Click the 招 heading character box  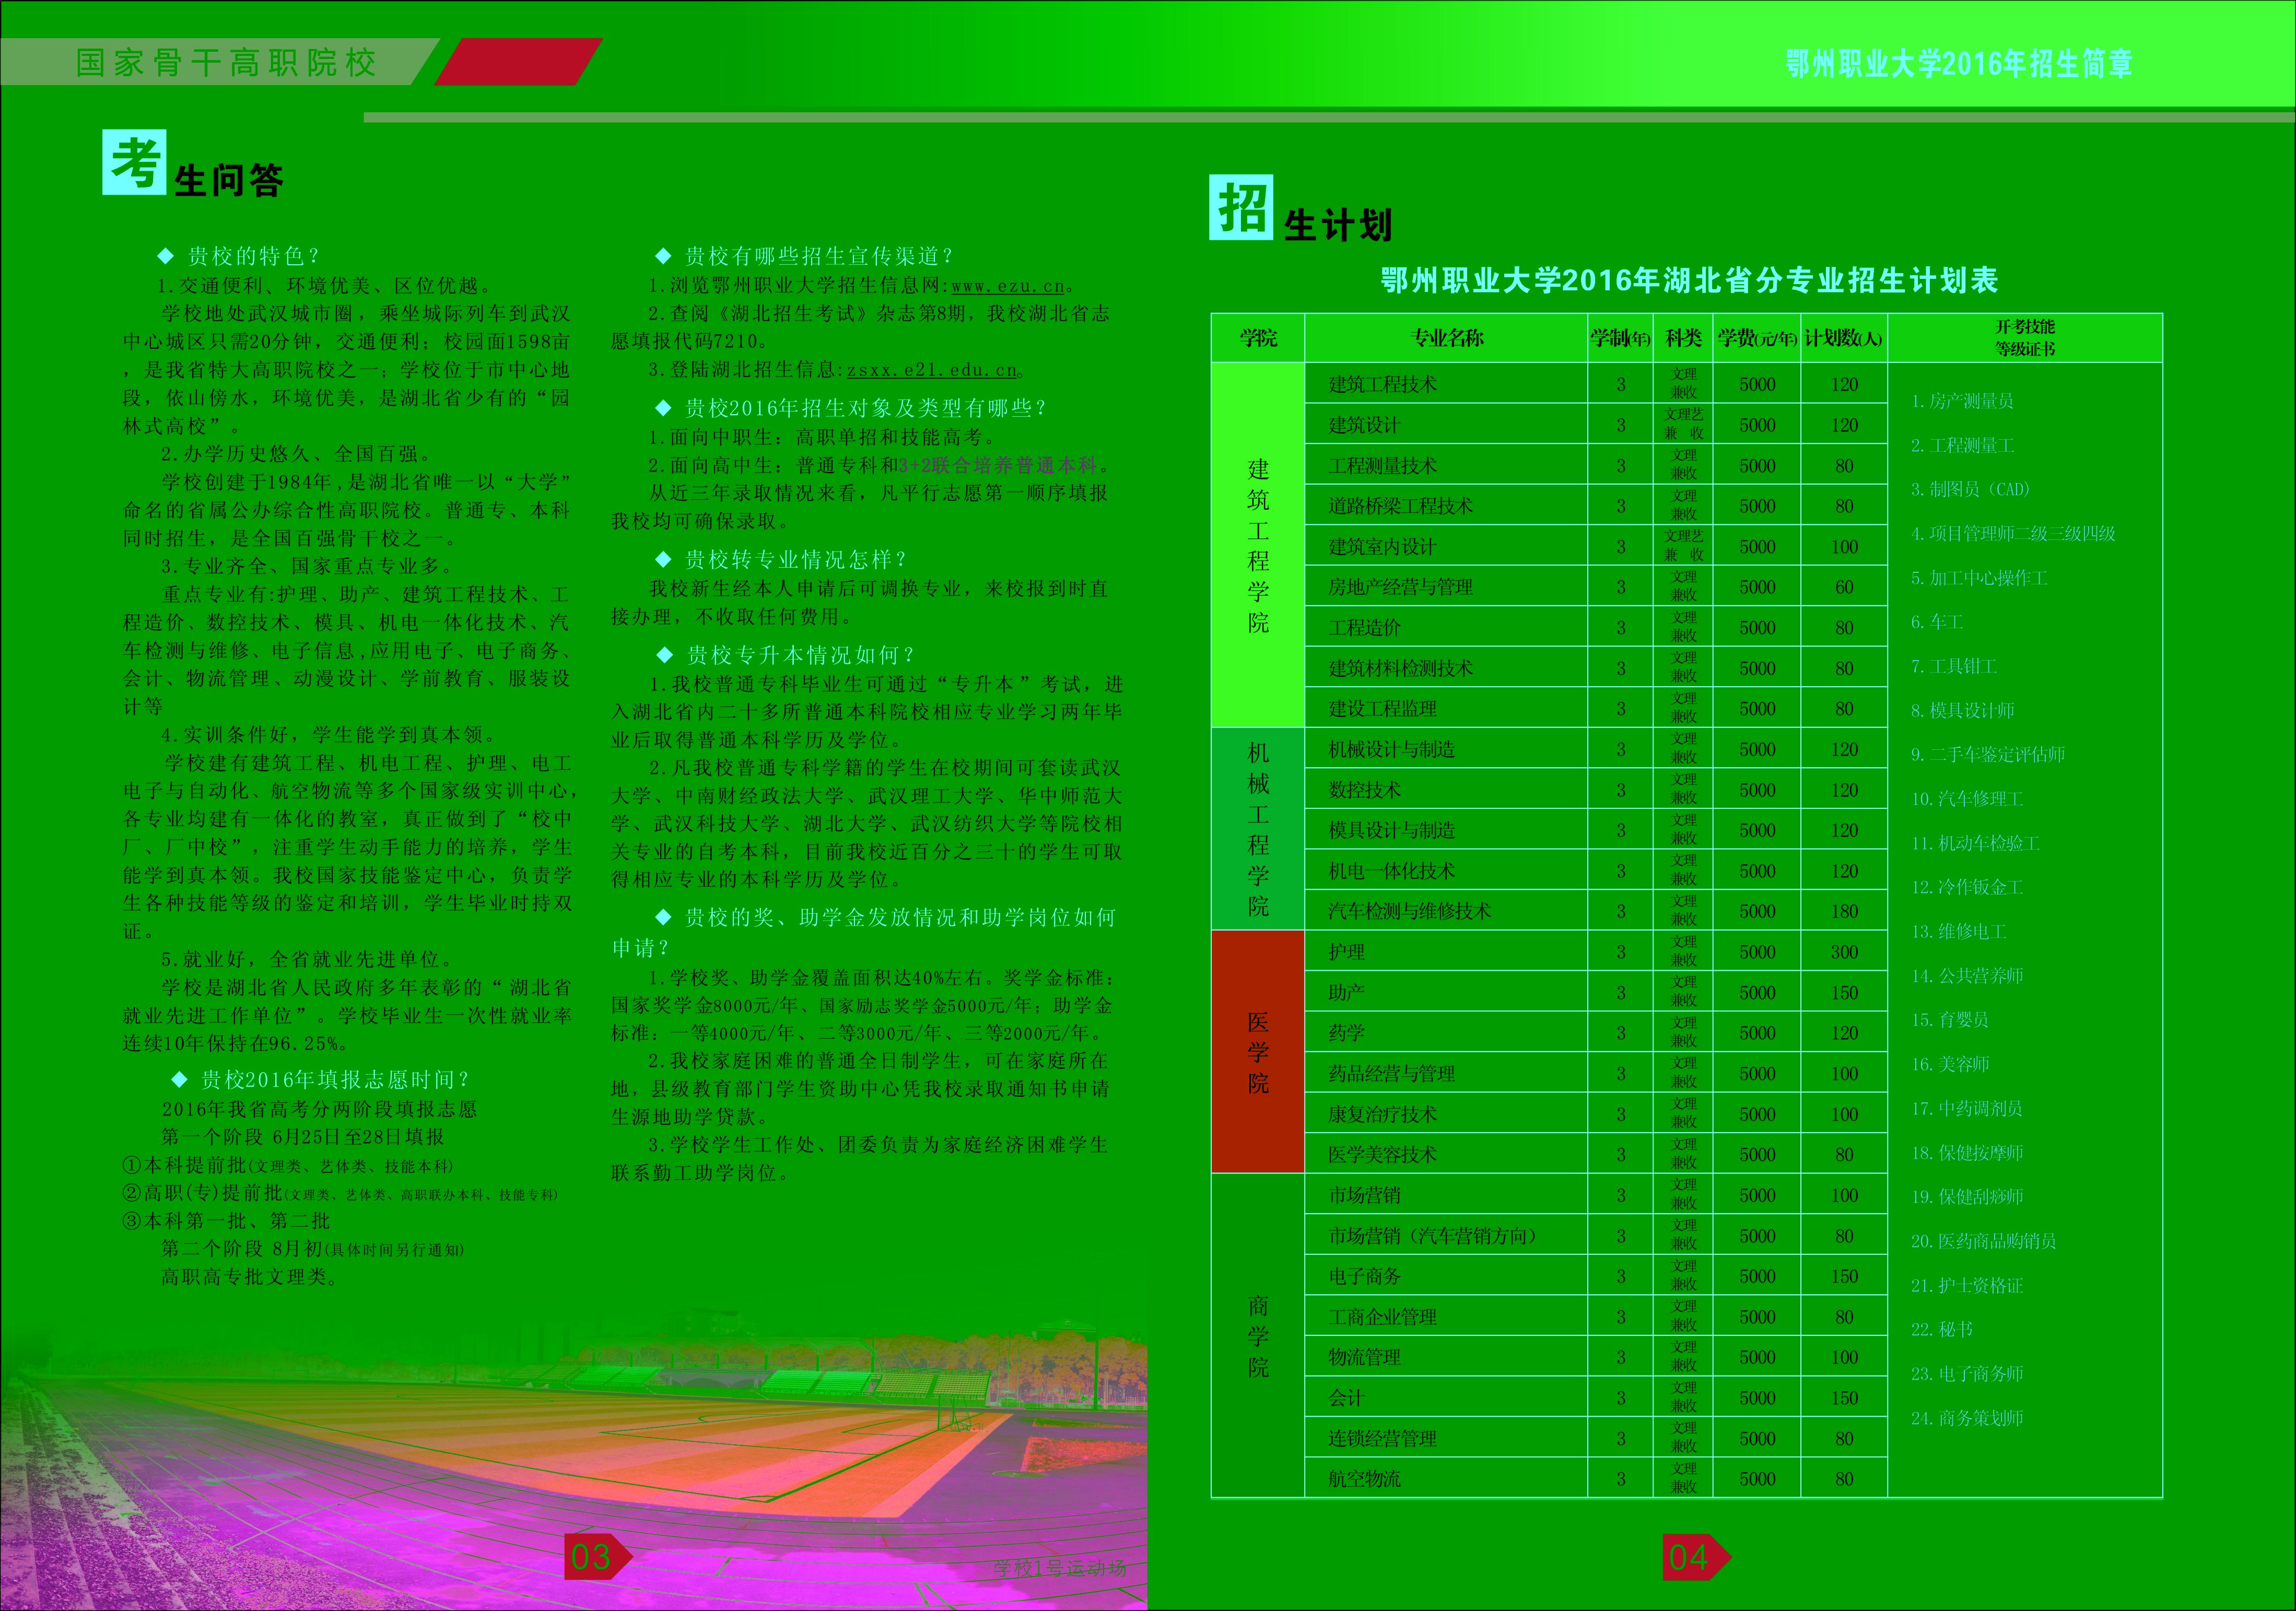click(x=1241, y=208)
